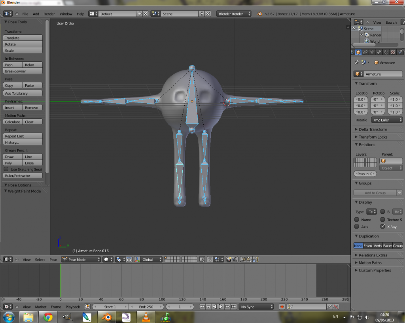Expand the Delta Transform panel
Screen dimensions: 405x323
point(373,129)
